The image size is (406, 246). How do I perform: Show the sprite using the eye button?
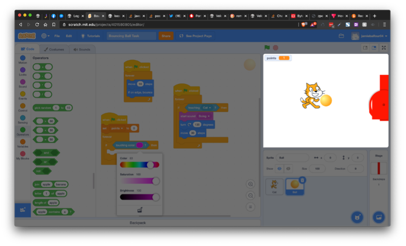tap(279, 169)
